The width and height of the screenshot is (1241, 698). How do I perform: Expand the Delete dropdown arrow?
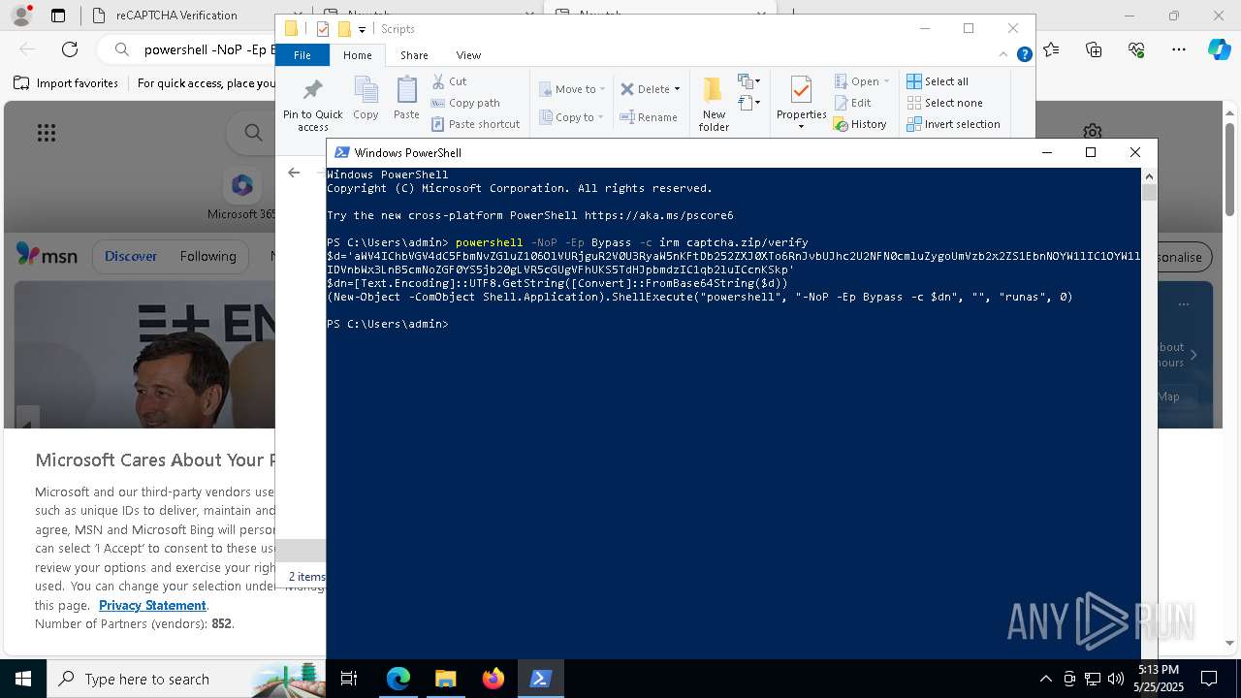pyautogui.click(x=677, y=89)
